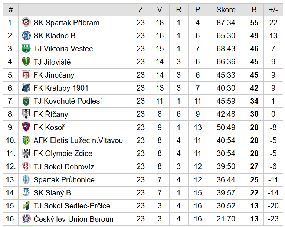Click the Český lev-Union Beroun logo
Viewport: 285px width, 227px height.
point(26,219)
